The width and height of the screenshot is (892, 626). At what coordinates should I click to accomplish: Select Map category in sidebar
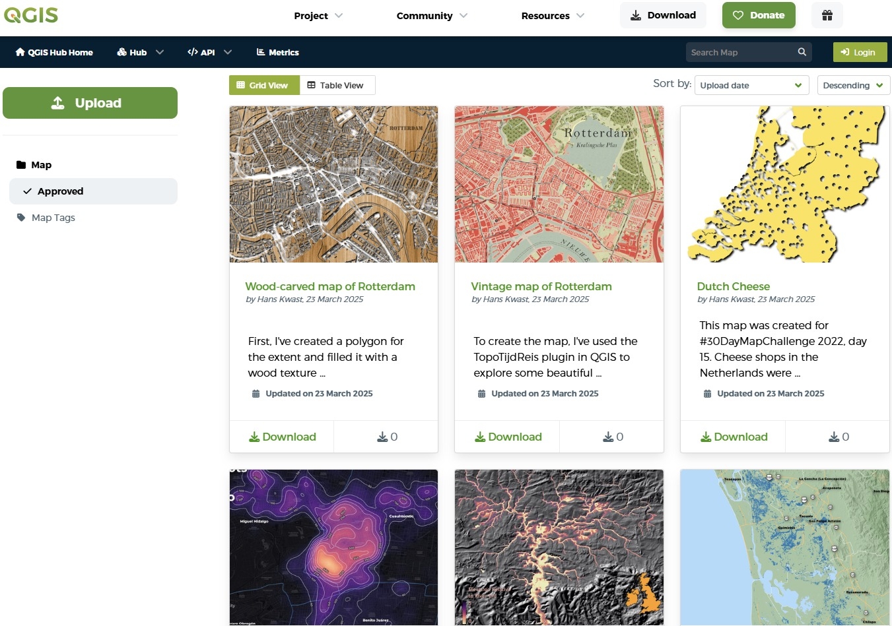coord(41,165)
